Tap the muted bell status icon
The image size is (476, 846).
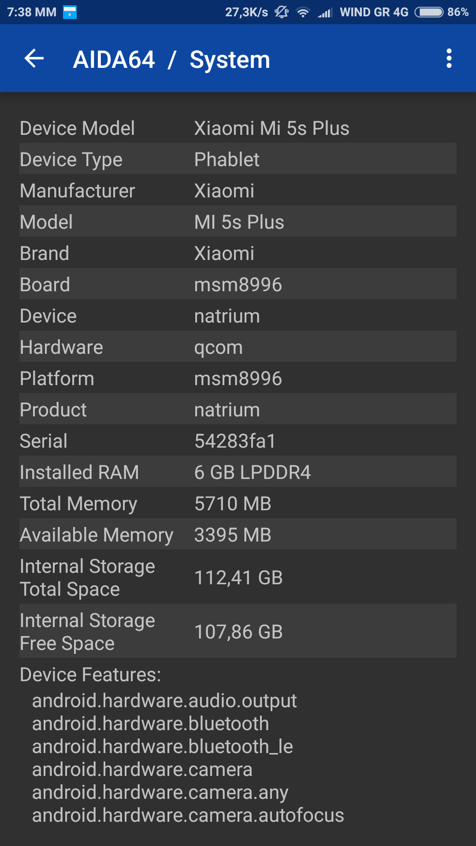pos(281,12)
